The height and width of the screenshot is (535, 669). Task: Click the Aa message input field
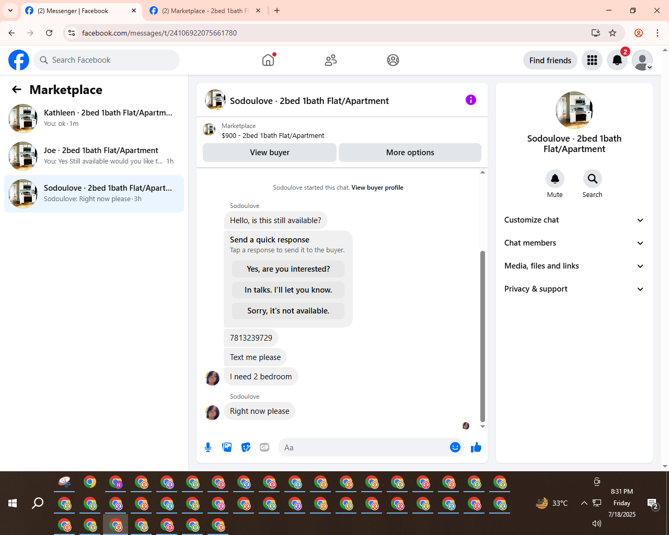(364, 447)
